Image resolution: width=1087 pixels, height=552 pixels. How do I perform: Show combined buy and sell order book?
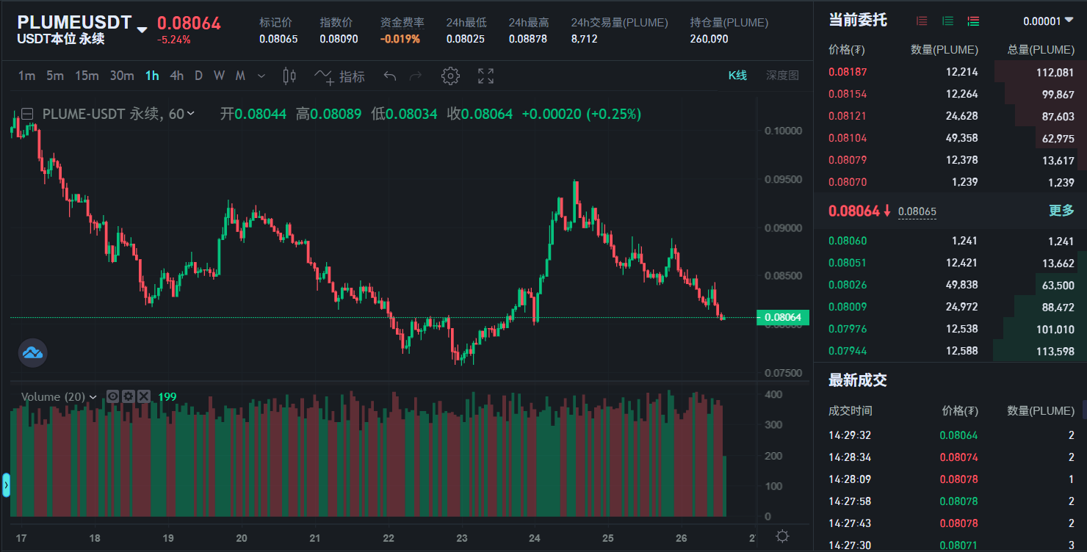973,21
